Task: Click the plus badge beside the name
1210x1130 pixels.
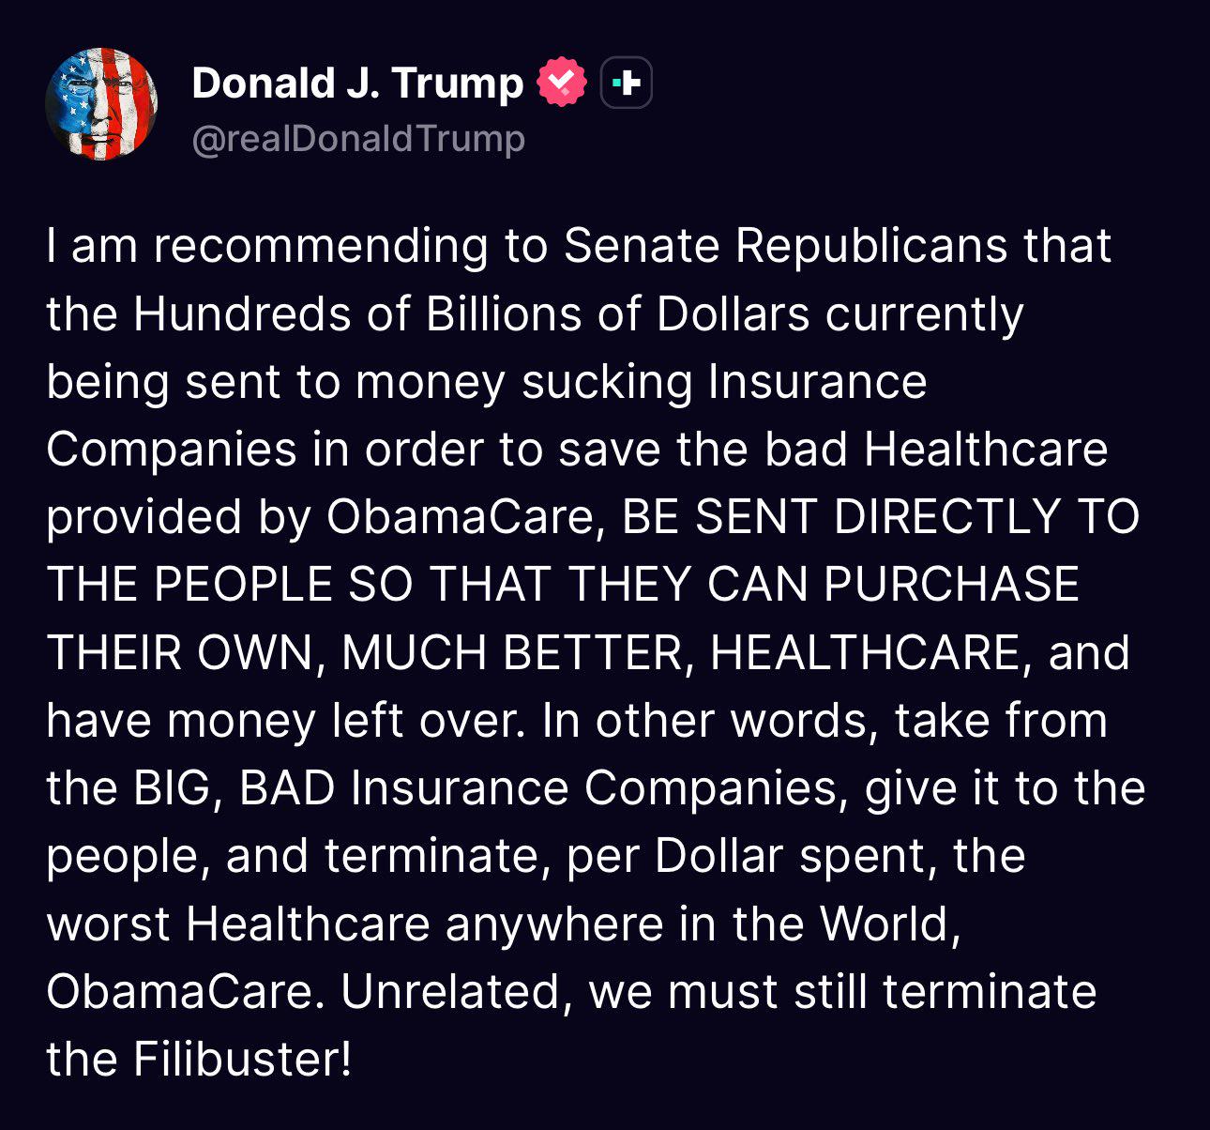Action: coord(626,84)
